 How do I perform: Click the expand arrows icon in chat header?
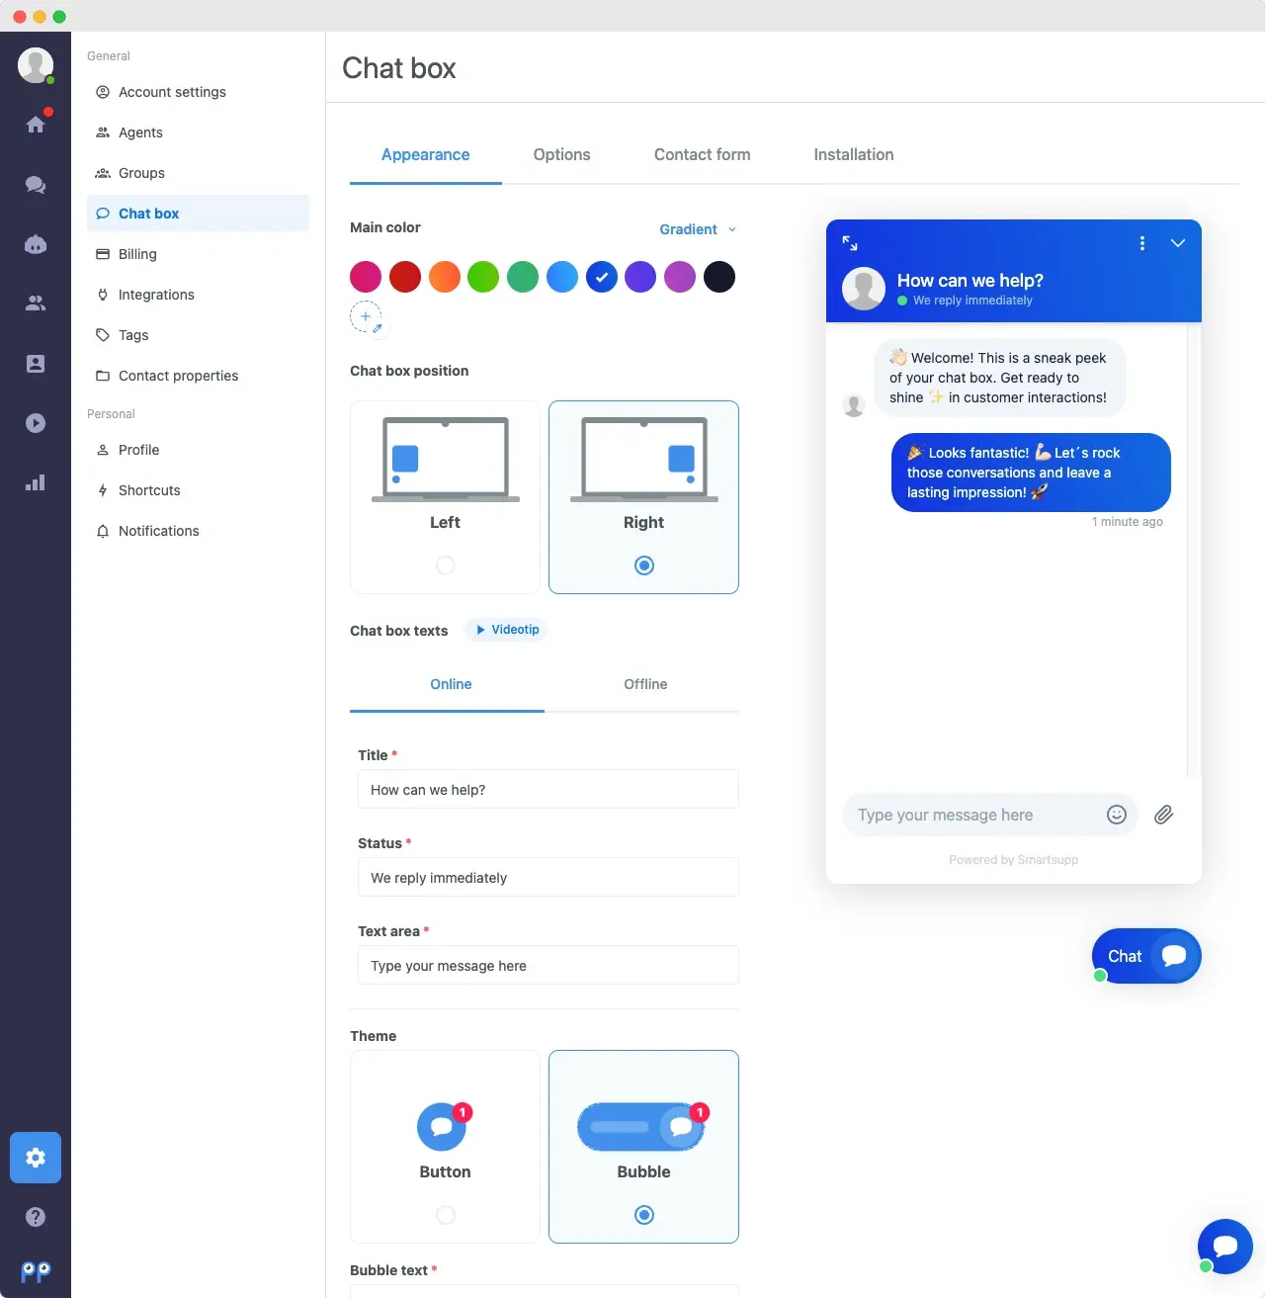(850, 243)
